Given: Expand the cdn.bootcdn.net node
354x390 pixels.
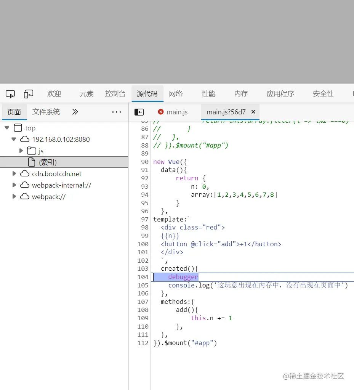Looking at the screenshot, I should tap(14, 173).
